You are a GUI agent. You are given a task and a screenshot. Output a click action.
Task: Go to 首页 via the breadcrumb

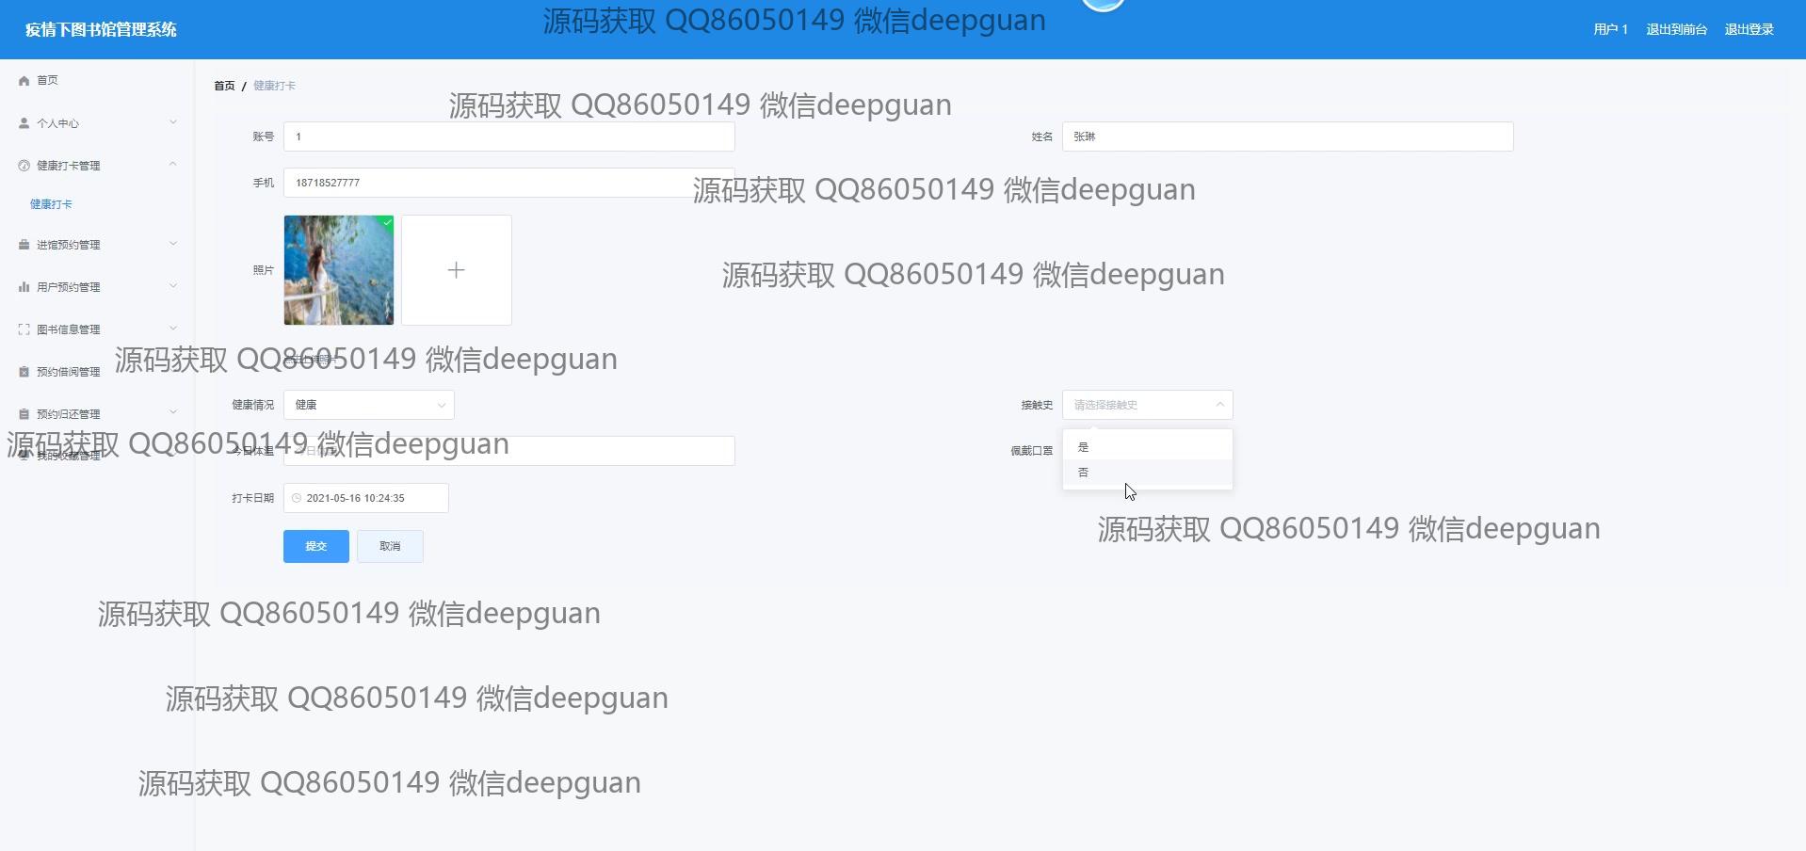point(224,86)
